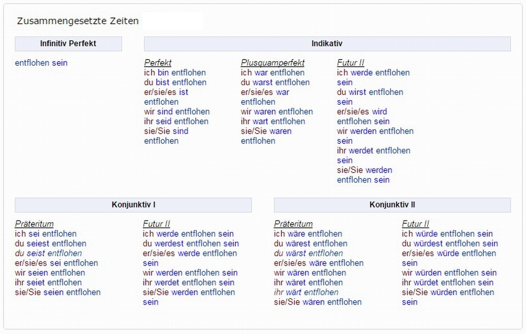This screenshot has height=334, width=526.
Task: Click the italic form "du seist entflohen"
Action: pyautogui.click(x=48, y=253)
